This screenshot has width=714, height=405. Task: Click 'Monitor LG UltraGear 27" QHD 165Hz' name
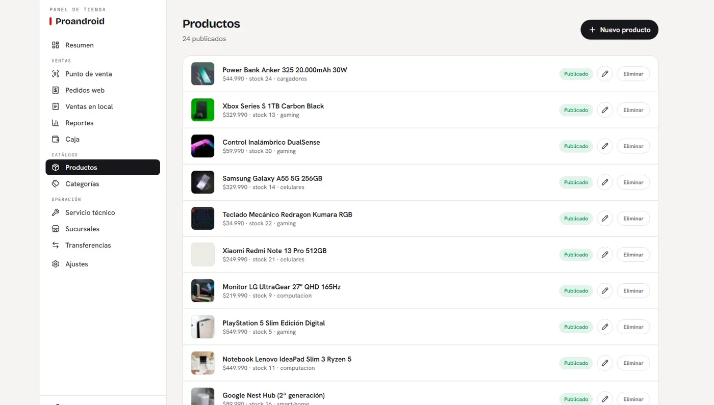[282, 287]
